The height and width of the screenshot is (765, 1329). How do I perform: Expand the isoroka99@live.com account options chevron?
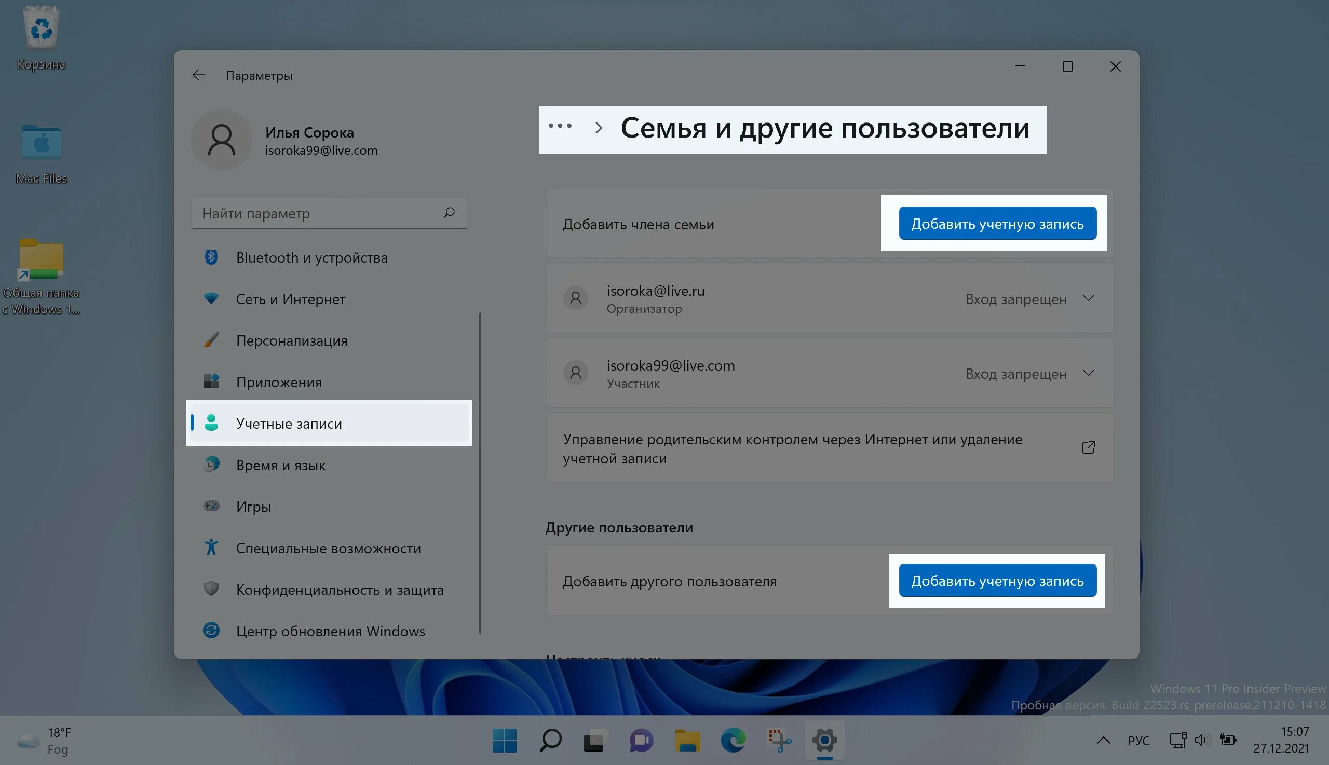(1089, 373)
